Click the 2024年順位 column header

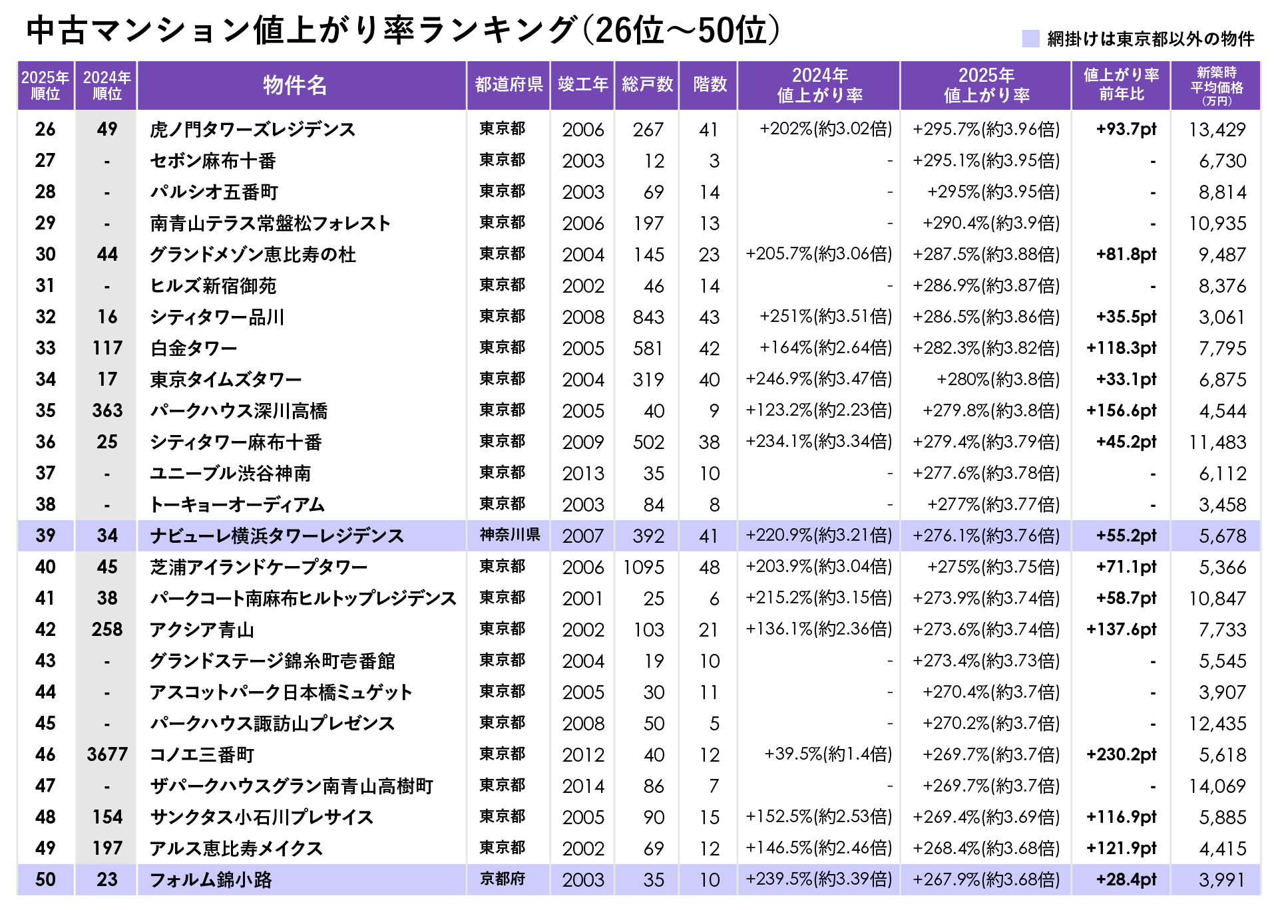106,85
